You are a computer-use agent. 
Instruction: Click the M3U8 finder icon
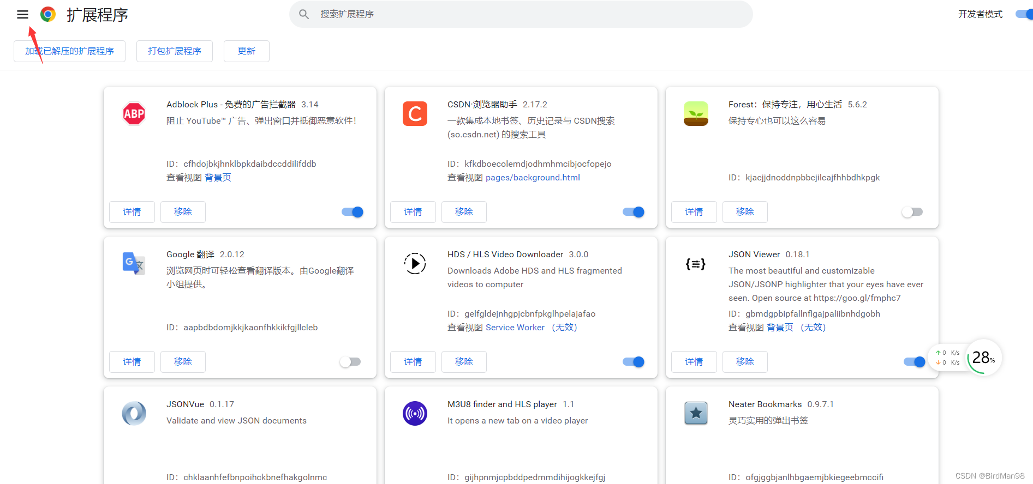coord(415,414)
